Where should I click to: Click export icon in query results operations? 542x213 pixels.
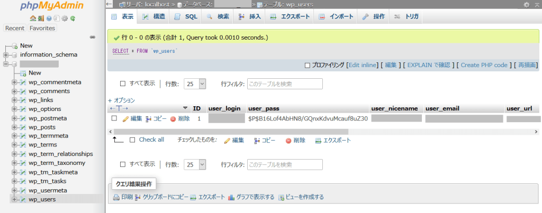(x=193, y=198)
